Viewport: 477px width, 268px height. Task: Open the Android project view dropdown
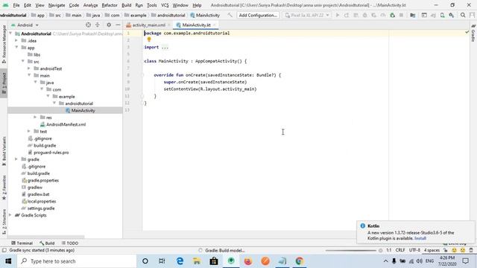25,25
